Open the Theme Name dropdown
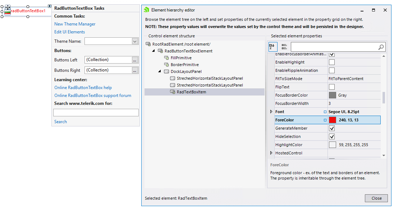Image resolution: width=394 pixels, height=209 pixels. [135, 41]
